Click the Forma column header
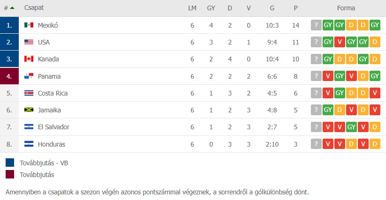This screenshot has height=200, width=386. 346,8
